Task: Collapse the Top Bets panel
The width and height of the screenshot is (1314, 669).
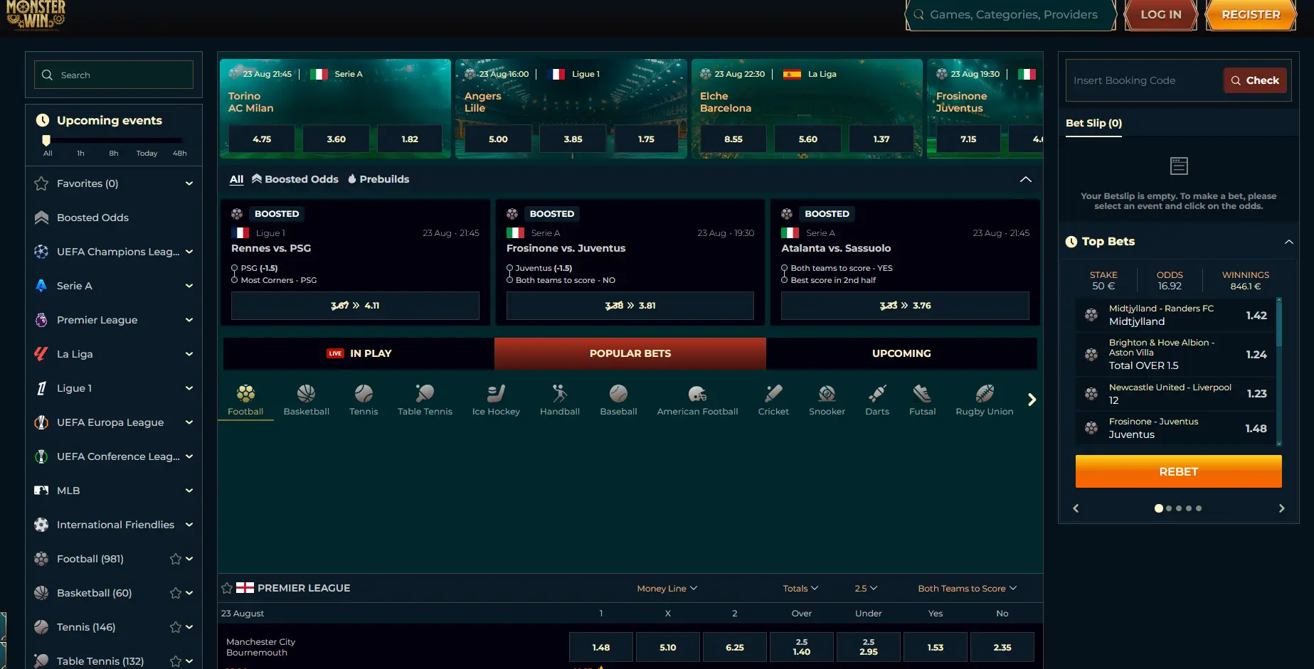Action: click(1288, 242)
